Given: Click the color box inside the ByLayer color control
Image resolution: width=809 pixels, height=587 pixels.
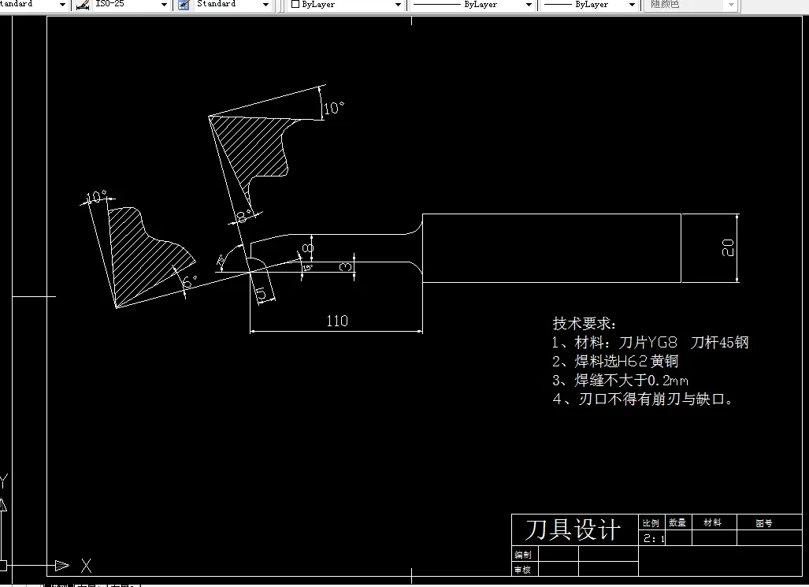Looking at the screenshot, I should click(x=294, y=6).
